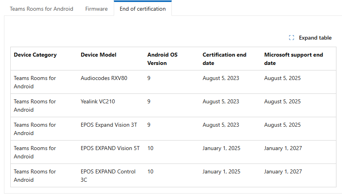
Task: Click Teams Rooms for Android in Vision 3T row
Action: click(35, 129)
